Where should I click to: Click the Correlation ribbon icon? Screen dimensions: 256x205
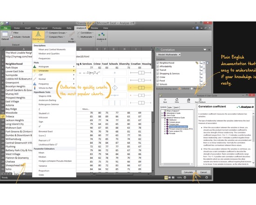pyautogui.click(x=79, y=33)
